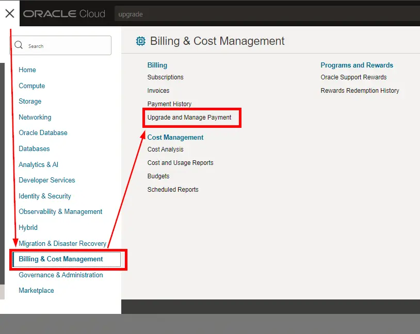The width and height of the screenshot is (420, 334).
Task: Select Billing & Cost Management menu item
Action: pyautogui.click(x=61, y=259)
